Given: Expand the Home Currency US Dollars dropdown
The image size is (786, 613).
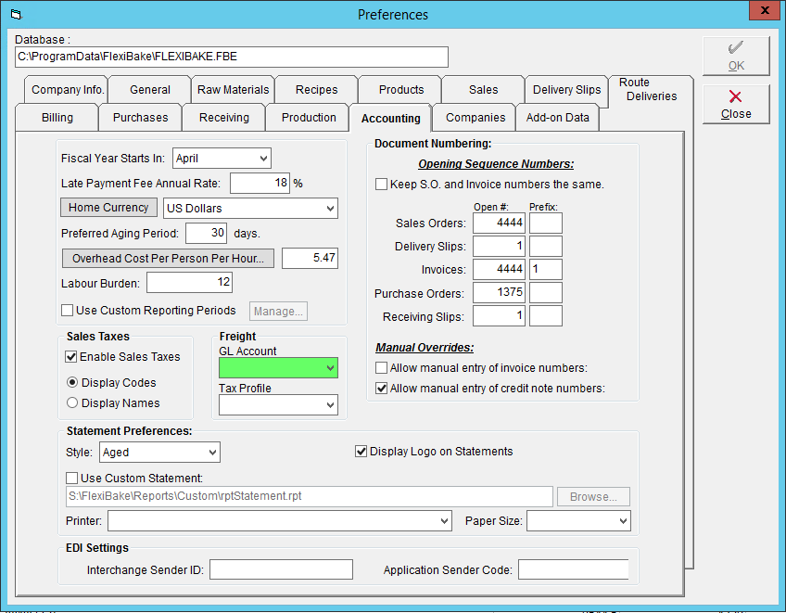Looking at the screenshot, I should click(x=250, y=208).
